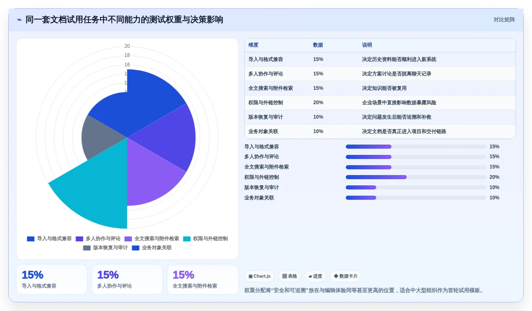Select the 全文搜索与附件检索 table row name
This screenshot has width=532, height=311.
click(271, 88)
